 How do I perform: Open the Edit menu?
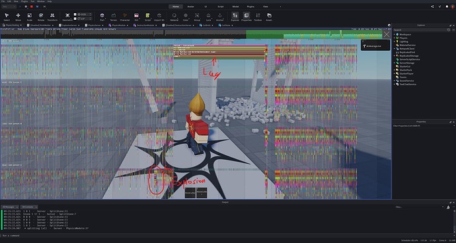(10, 1)
